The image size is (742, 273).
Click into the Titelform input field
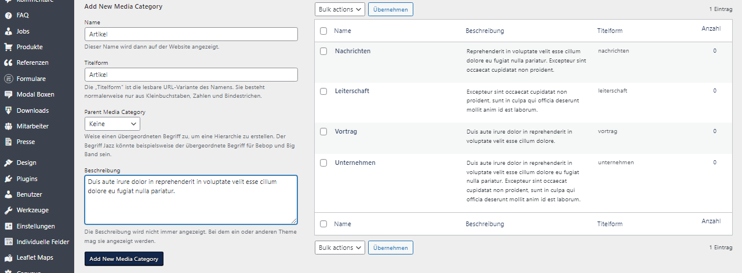pyautogui.click(x=191, y=75)
